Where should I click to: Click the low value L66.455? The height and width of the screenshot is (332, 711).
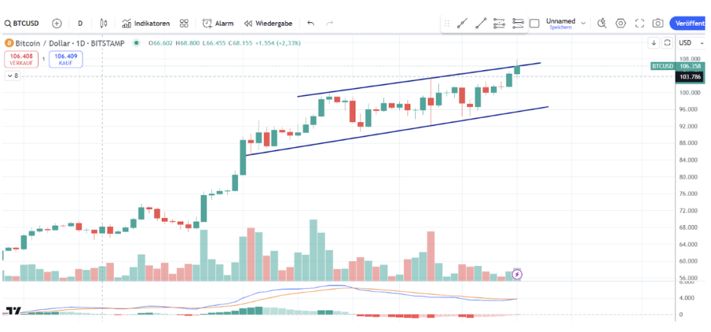pyautogui.click(x=214, y=43)
